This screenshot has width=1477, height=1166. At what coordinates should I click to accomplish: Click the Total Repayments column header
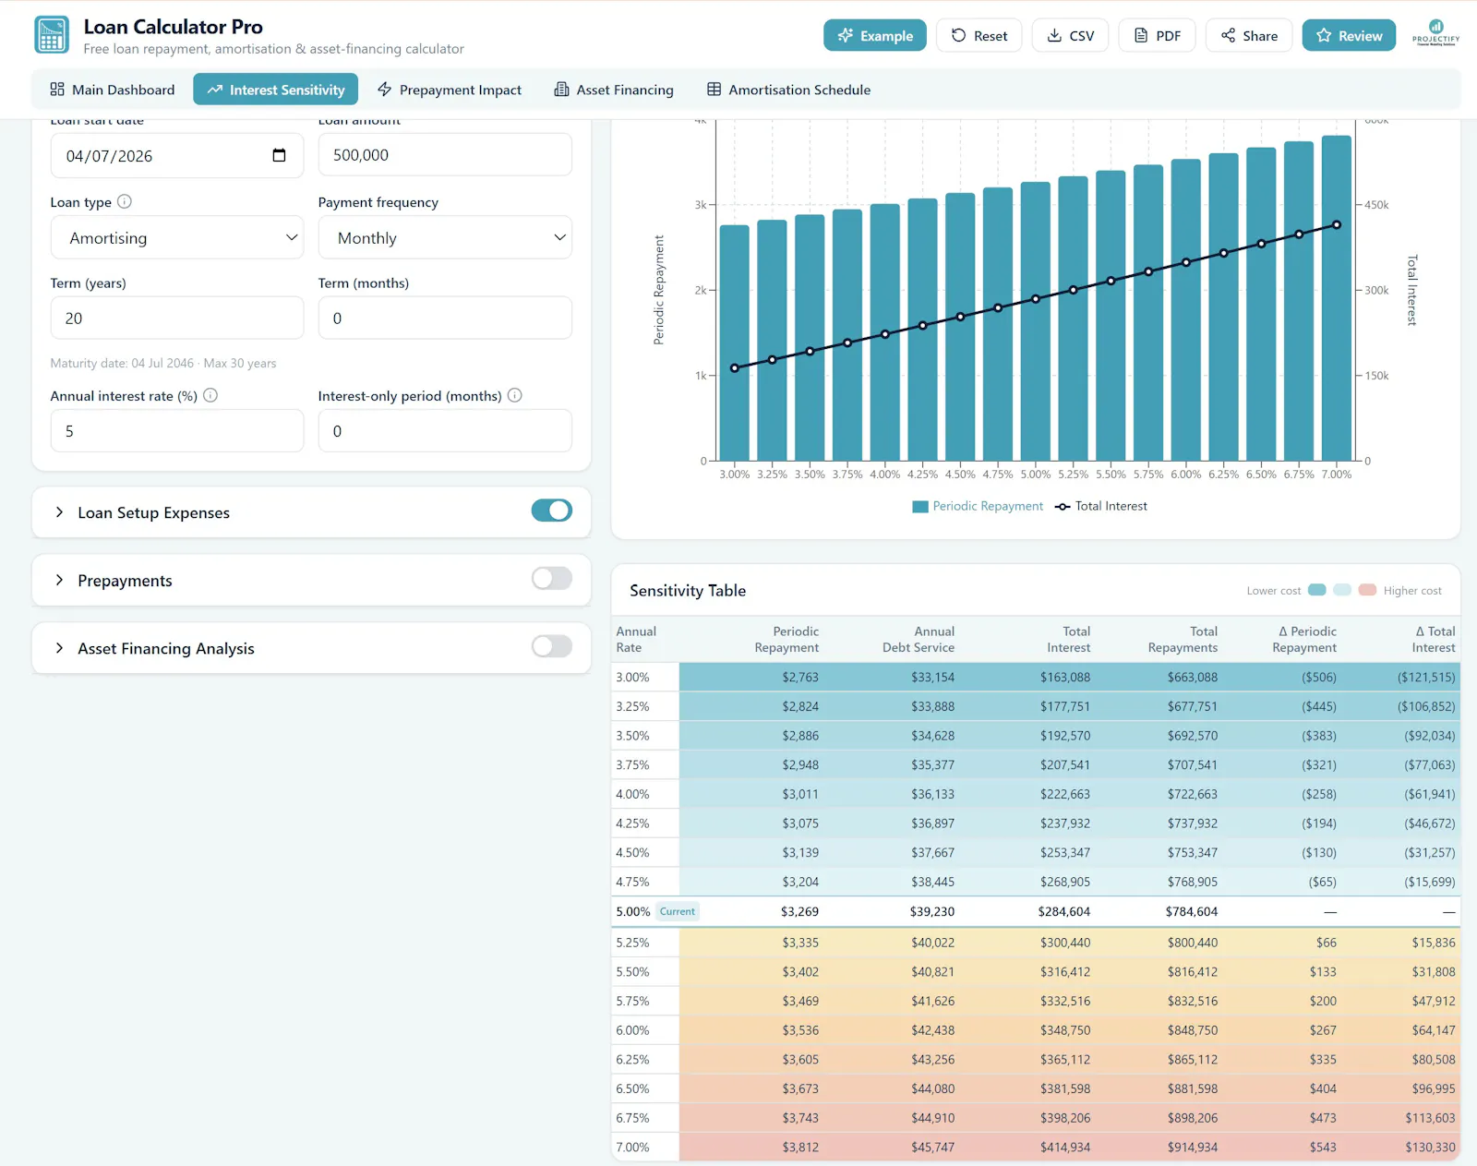(1183, 639)
